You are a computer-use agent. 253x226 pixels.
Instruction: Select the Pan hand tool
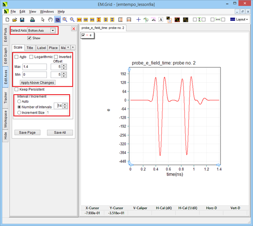(x=50, y=19)
